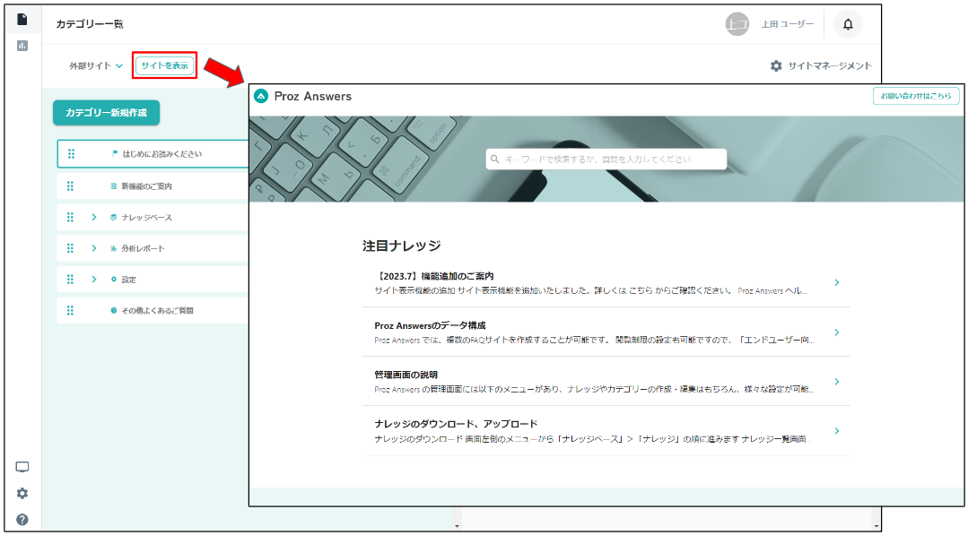The height and width of the screenshot is (535, 968).
Task: Click the drag handle for 分析レポート row
Action: (x=70, y=248)
